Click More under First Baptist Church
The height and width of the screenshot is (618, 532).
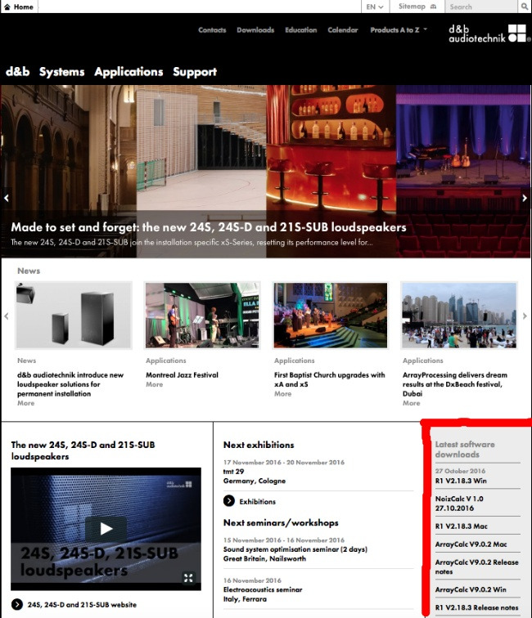point(283,394)
